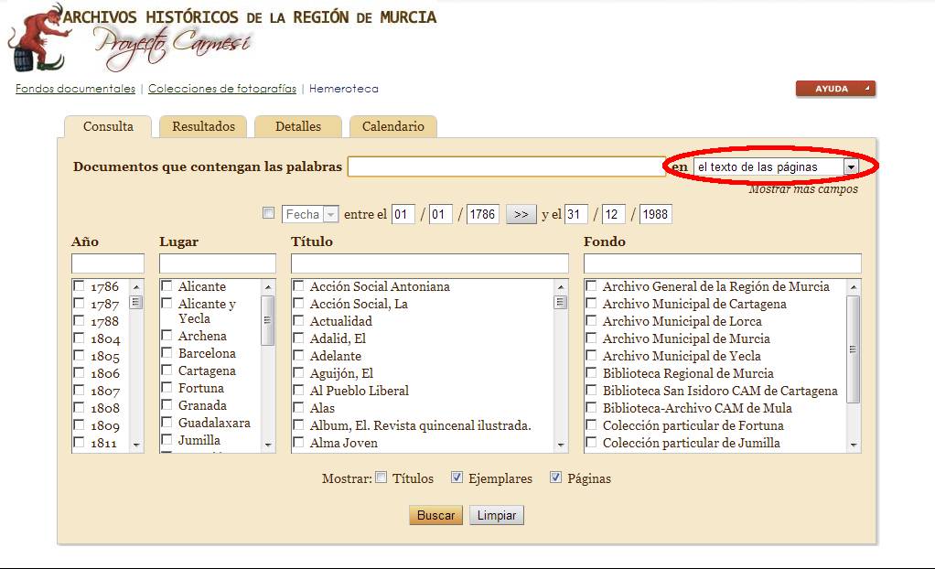Open the Calendario tab
Image resolution: width=935 pixels, height=569 pixels.
tap(392, 127)
